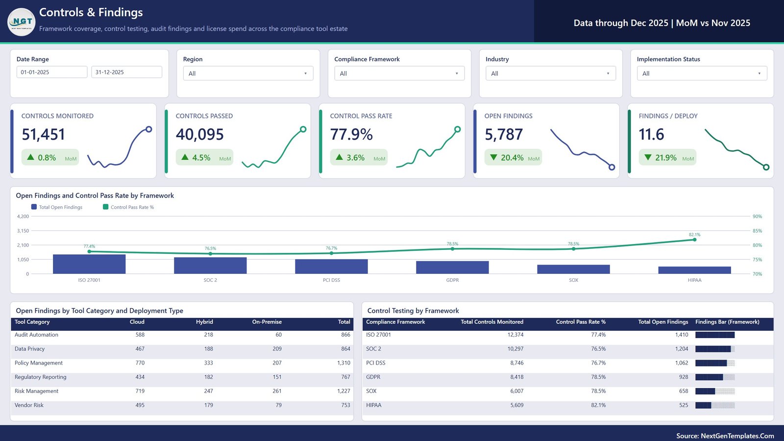This screenshot has height=441, width=784.
Task: Click the ISO 27001 bar in chart
Action: pyautogui.click(x=89, y=264)
